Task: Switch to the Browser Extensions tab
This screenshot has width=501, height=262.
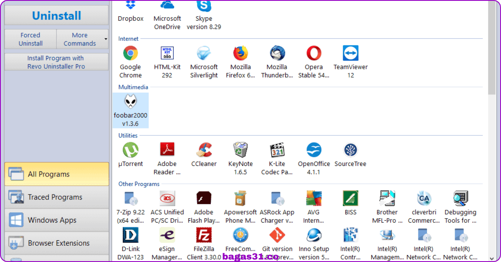Action: (56, 243)
